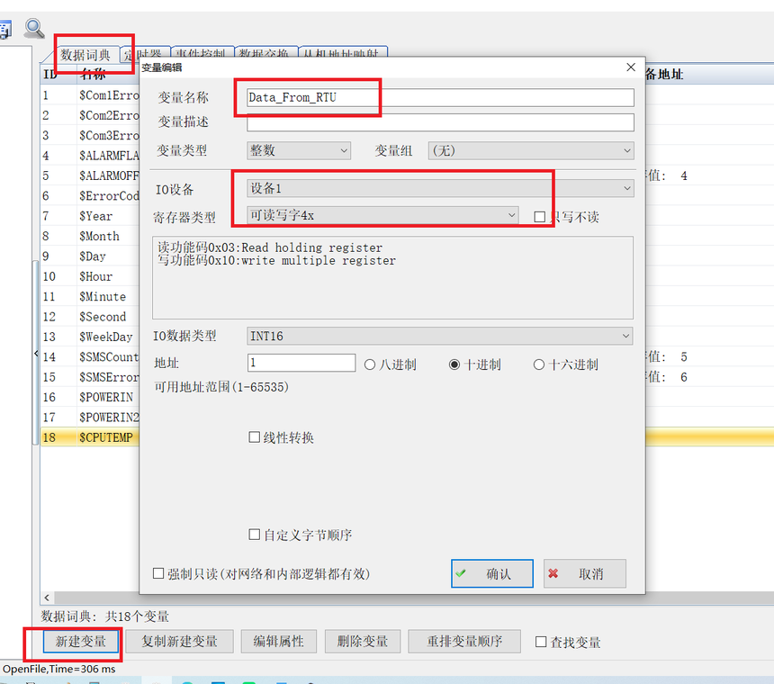
Task: Open the IO设备 dropdown showing 设备1
Action: [x=440, y=188]
